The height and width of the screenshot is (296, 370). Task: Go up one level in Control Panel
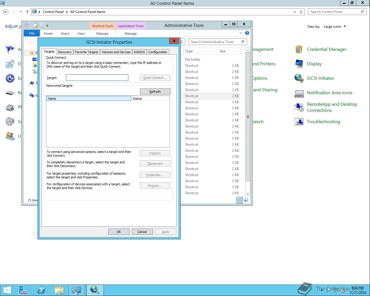27,12
